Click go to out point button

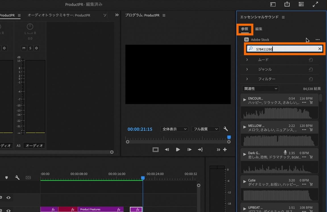pos(200,150)
